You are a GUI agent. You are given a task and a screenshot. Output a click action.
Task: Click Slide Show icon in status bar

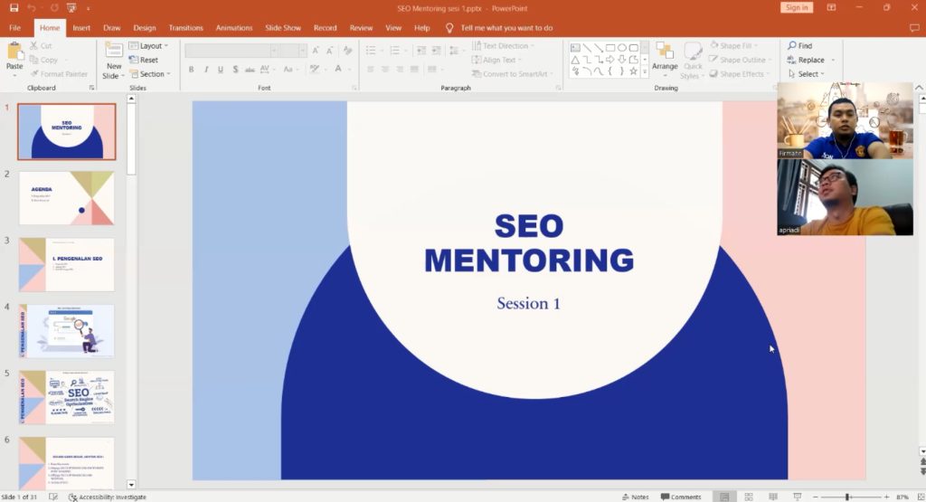coord(798,497)
